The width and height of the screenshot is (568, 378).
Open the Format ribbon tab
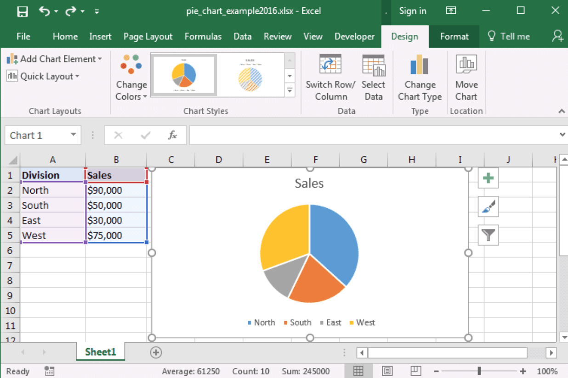pyautogui.click(x=454, y=37)
